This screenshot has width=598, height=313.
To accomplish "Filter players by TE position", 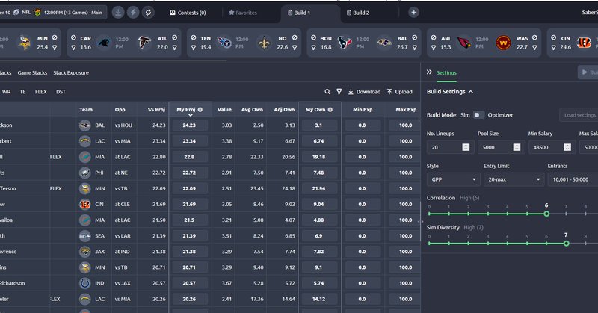I will click(23, 92).
